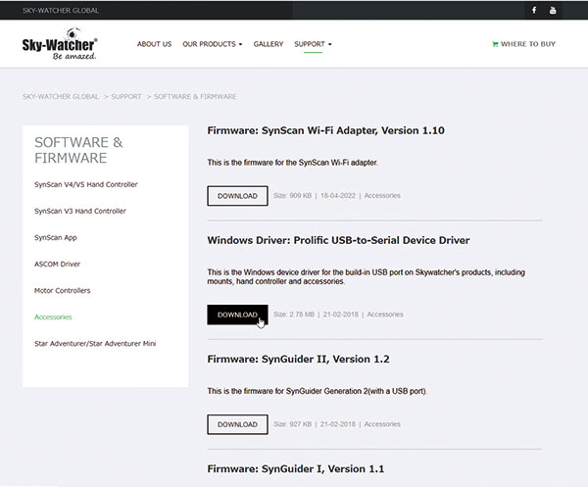Open the YouTube icon link
Screen dimensions: 588x487
(553, 10)
